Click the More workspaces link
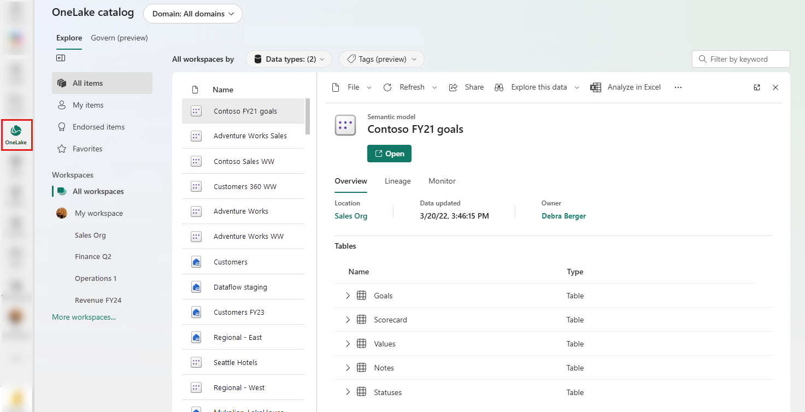The width and height of the screenshot is (805, 412). tap(84, 317)
